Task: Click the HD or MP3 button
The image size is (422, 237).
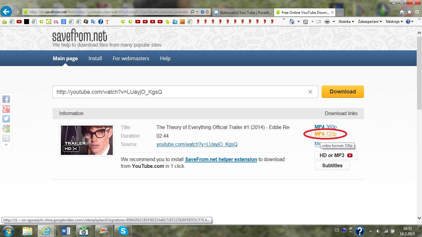Action: tap(336, 155)
